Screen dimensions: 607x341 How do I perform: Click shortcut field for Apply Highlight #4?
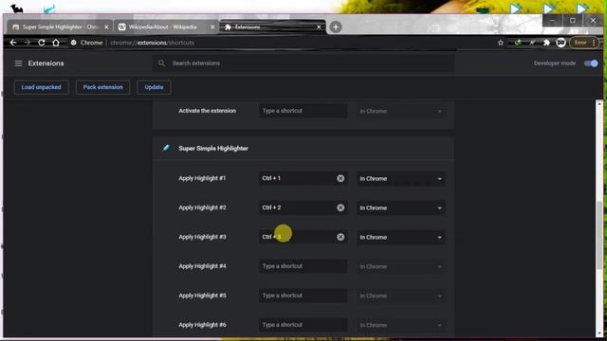pos(303,266)
